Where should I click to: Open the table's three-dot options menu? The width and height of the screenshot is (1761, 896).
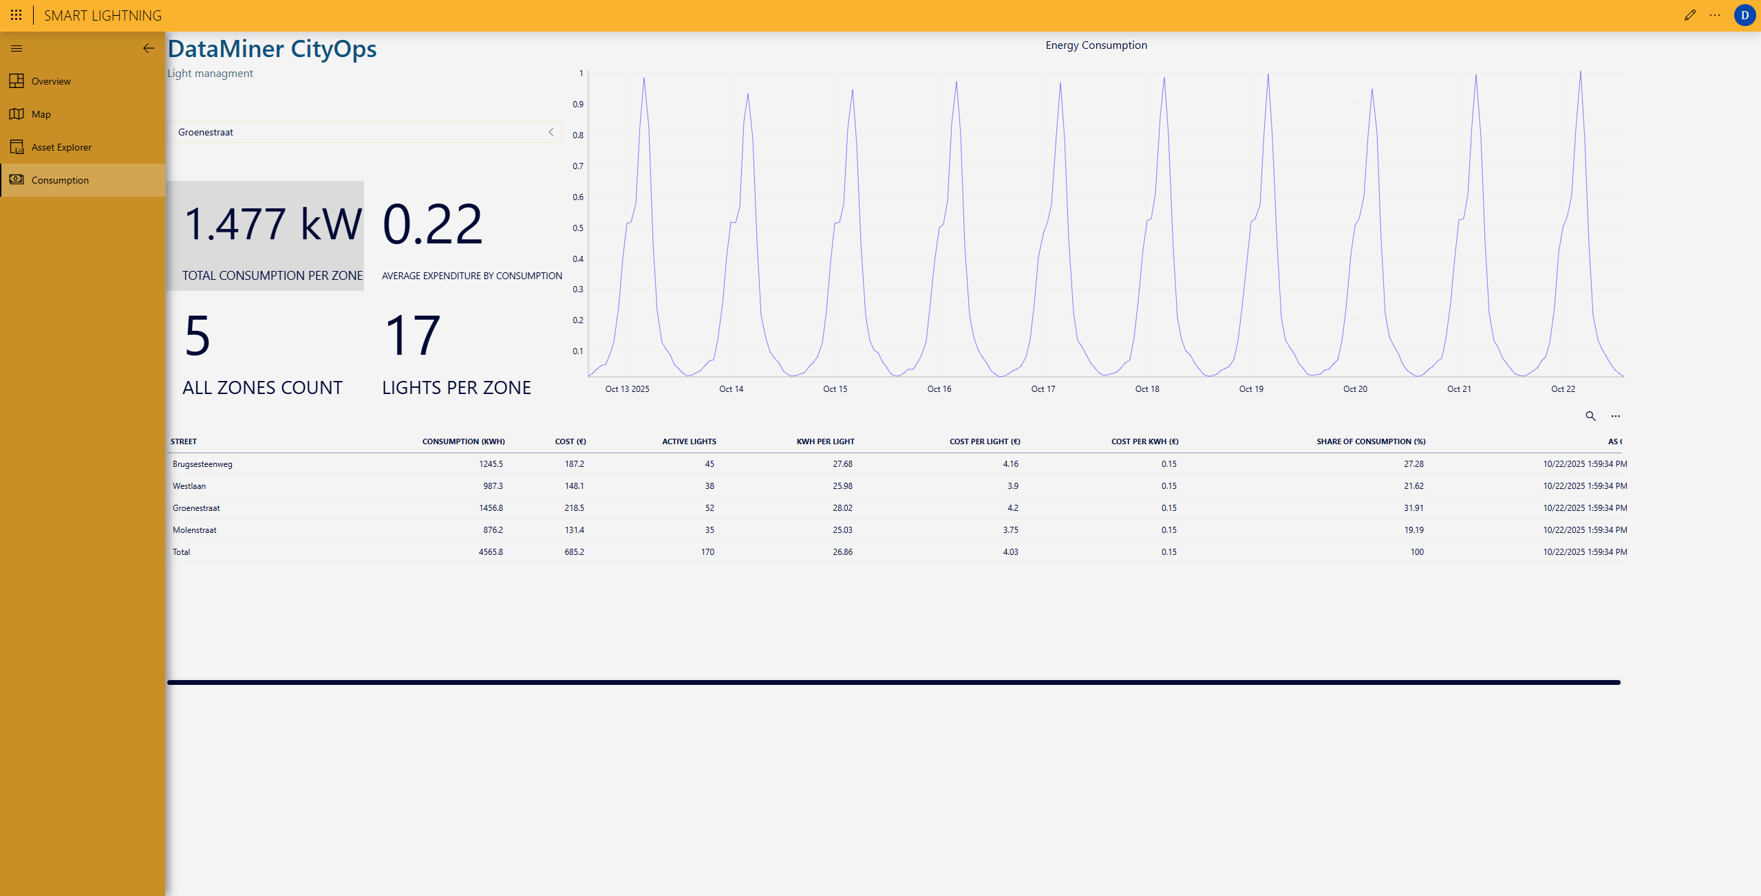pyautogui.click(x=1615, y=416)
